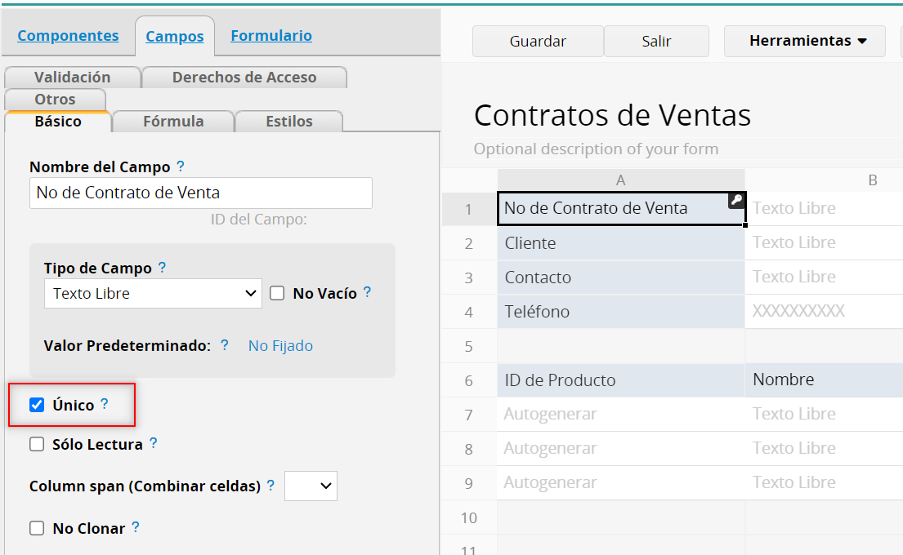Check the No Vacío checkbox
This screenshot has width=903, height=555.
click(277, 293)
